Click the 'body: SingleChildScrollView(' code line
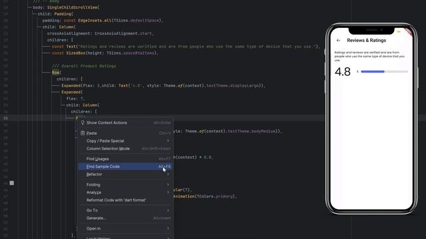The image size is (426, 239). 66,7
